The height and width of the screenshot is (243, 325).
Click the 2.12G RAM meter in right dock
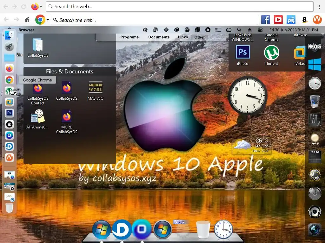pos(315,157)
